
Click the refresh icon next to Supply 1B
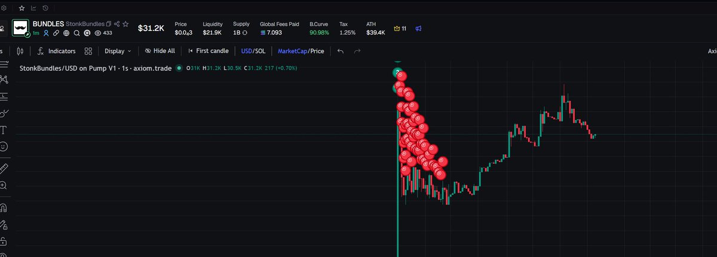coord(246,32)
